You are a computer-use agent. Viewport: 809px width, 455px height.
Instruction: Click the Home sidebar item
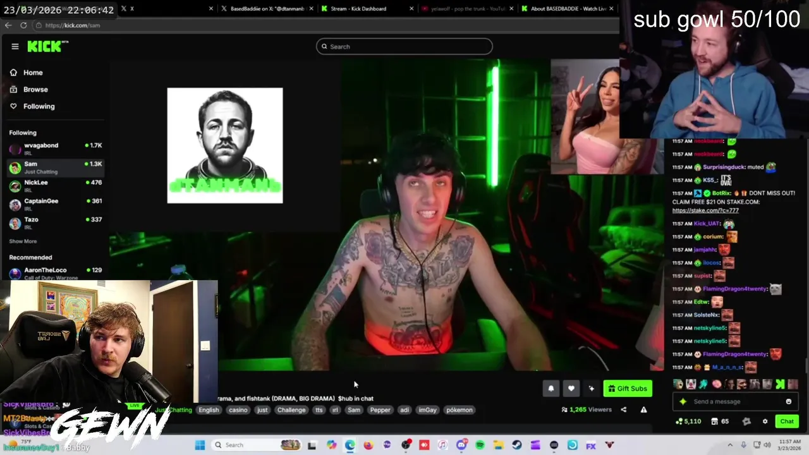point(27,73)
